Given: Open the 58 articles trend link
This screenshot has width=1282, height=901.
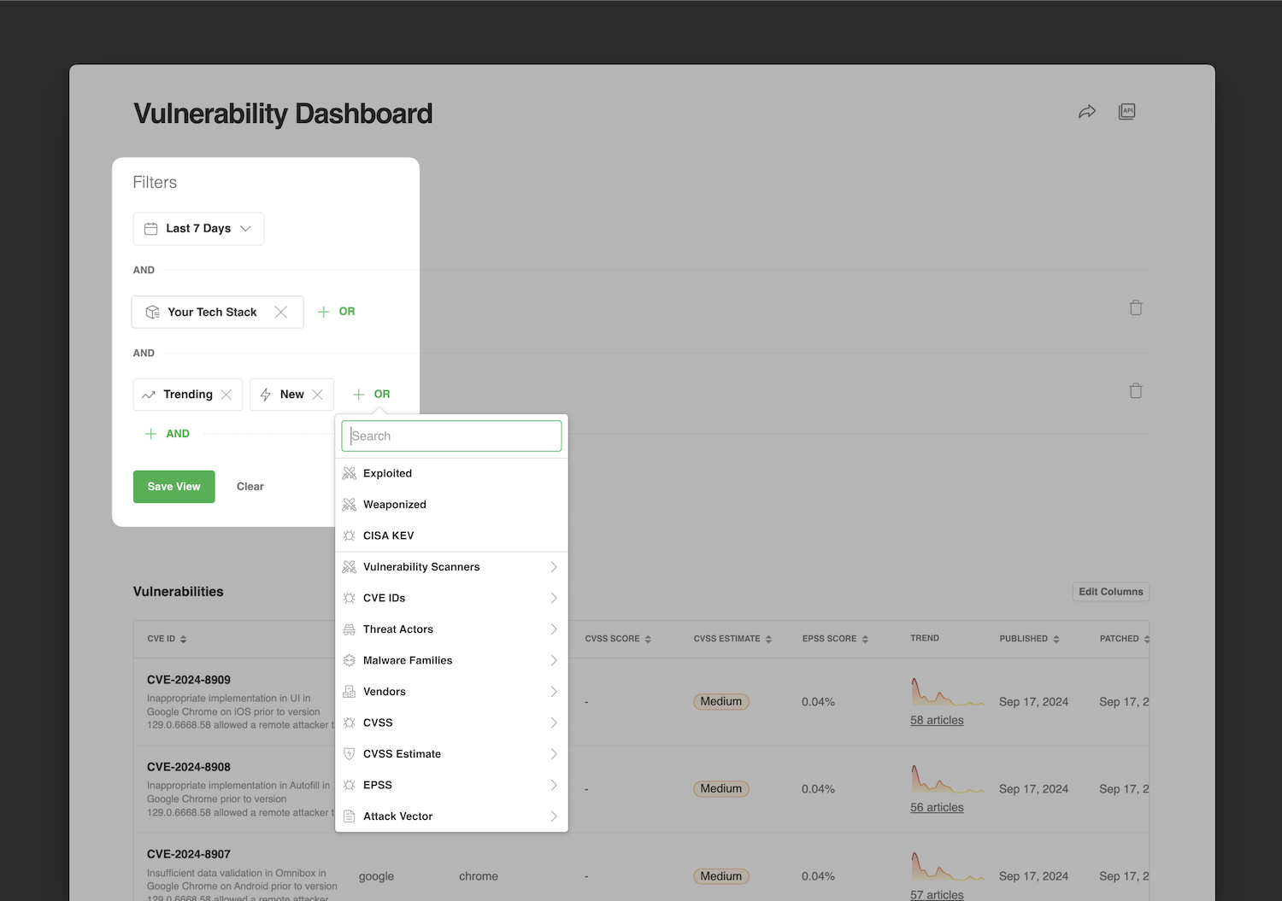Looking at the screenshot, I should click(x=936, y=720).
